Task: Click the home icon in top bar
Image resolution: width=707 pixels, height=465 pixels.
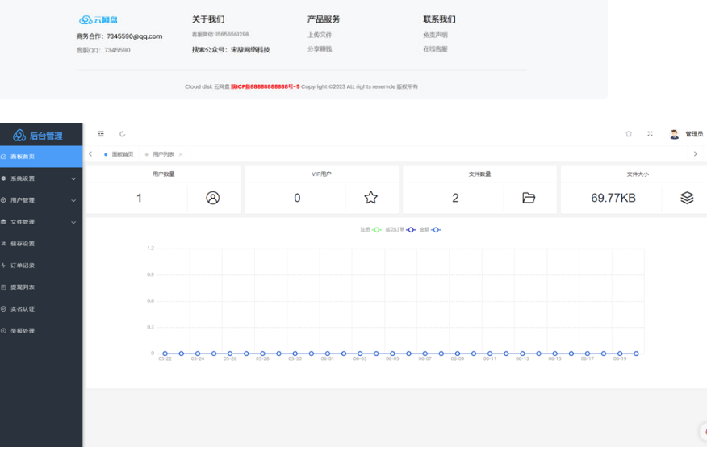Action: [x=629, y=134]
